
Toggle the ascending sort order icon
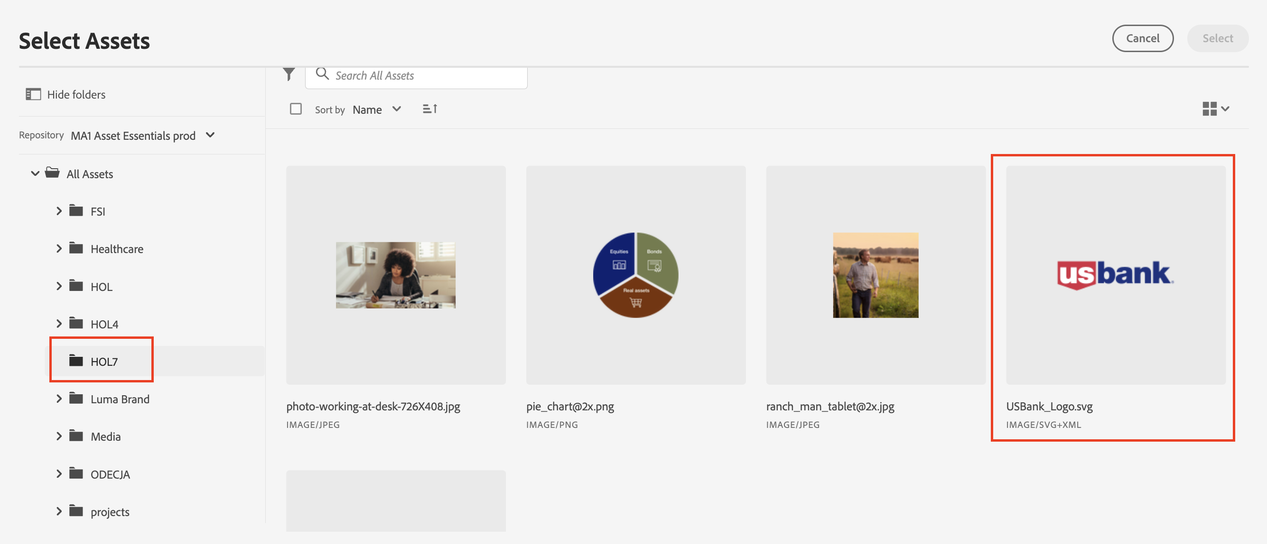430,109
